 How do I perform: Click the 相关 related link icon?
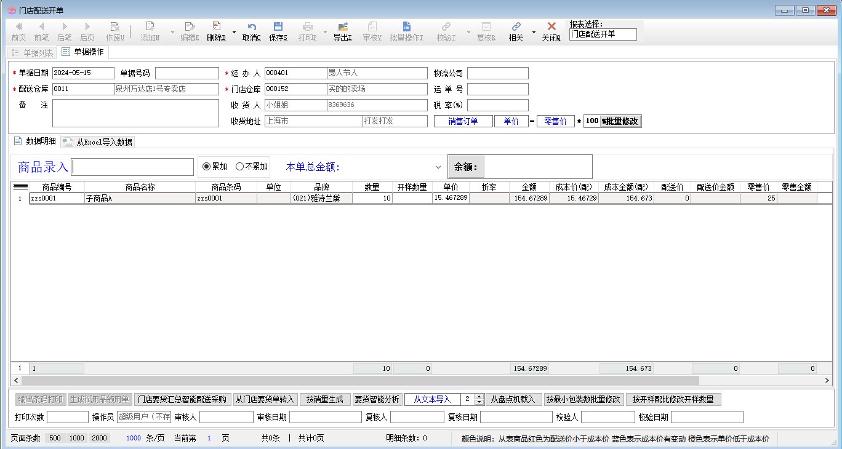(x=516, y=31)
